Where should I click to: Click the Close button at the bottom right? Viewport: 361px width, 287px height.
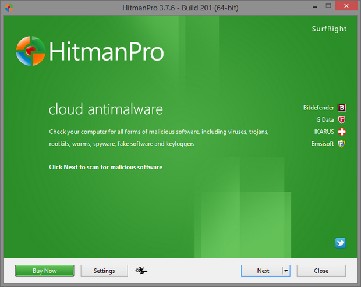click(x=321, y=271)
